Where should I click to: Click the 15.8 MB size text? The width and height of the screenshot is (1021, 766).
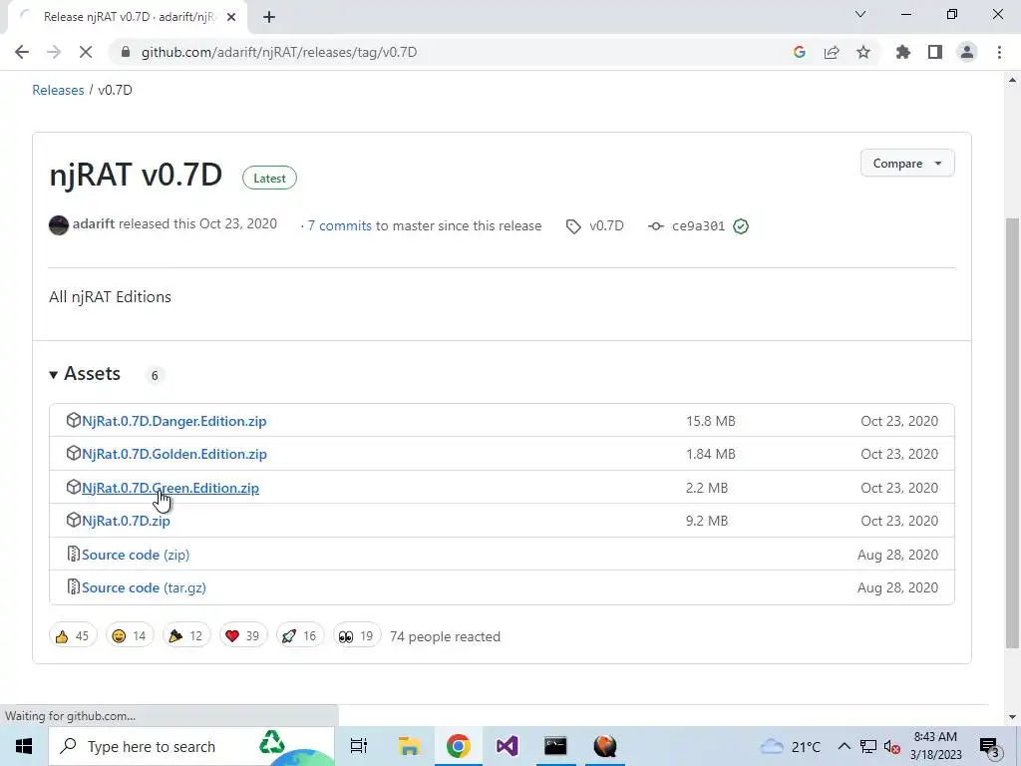[710, 421]
